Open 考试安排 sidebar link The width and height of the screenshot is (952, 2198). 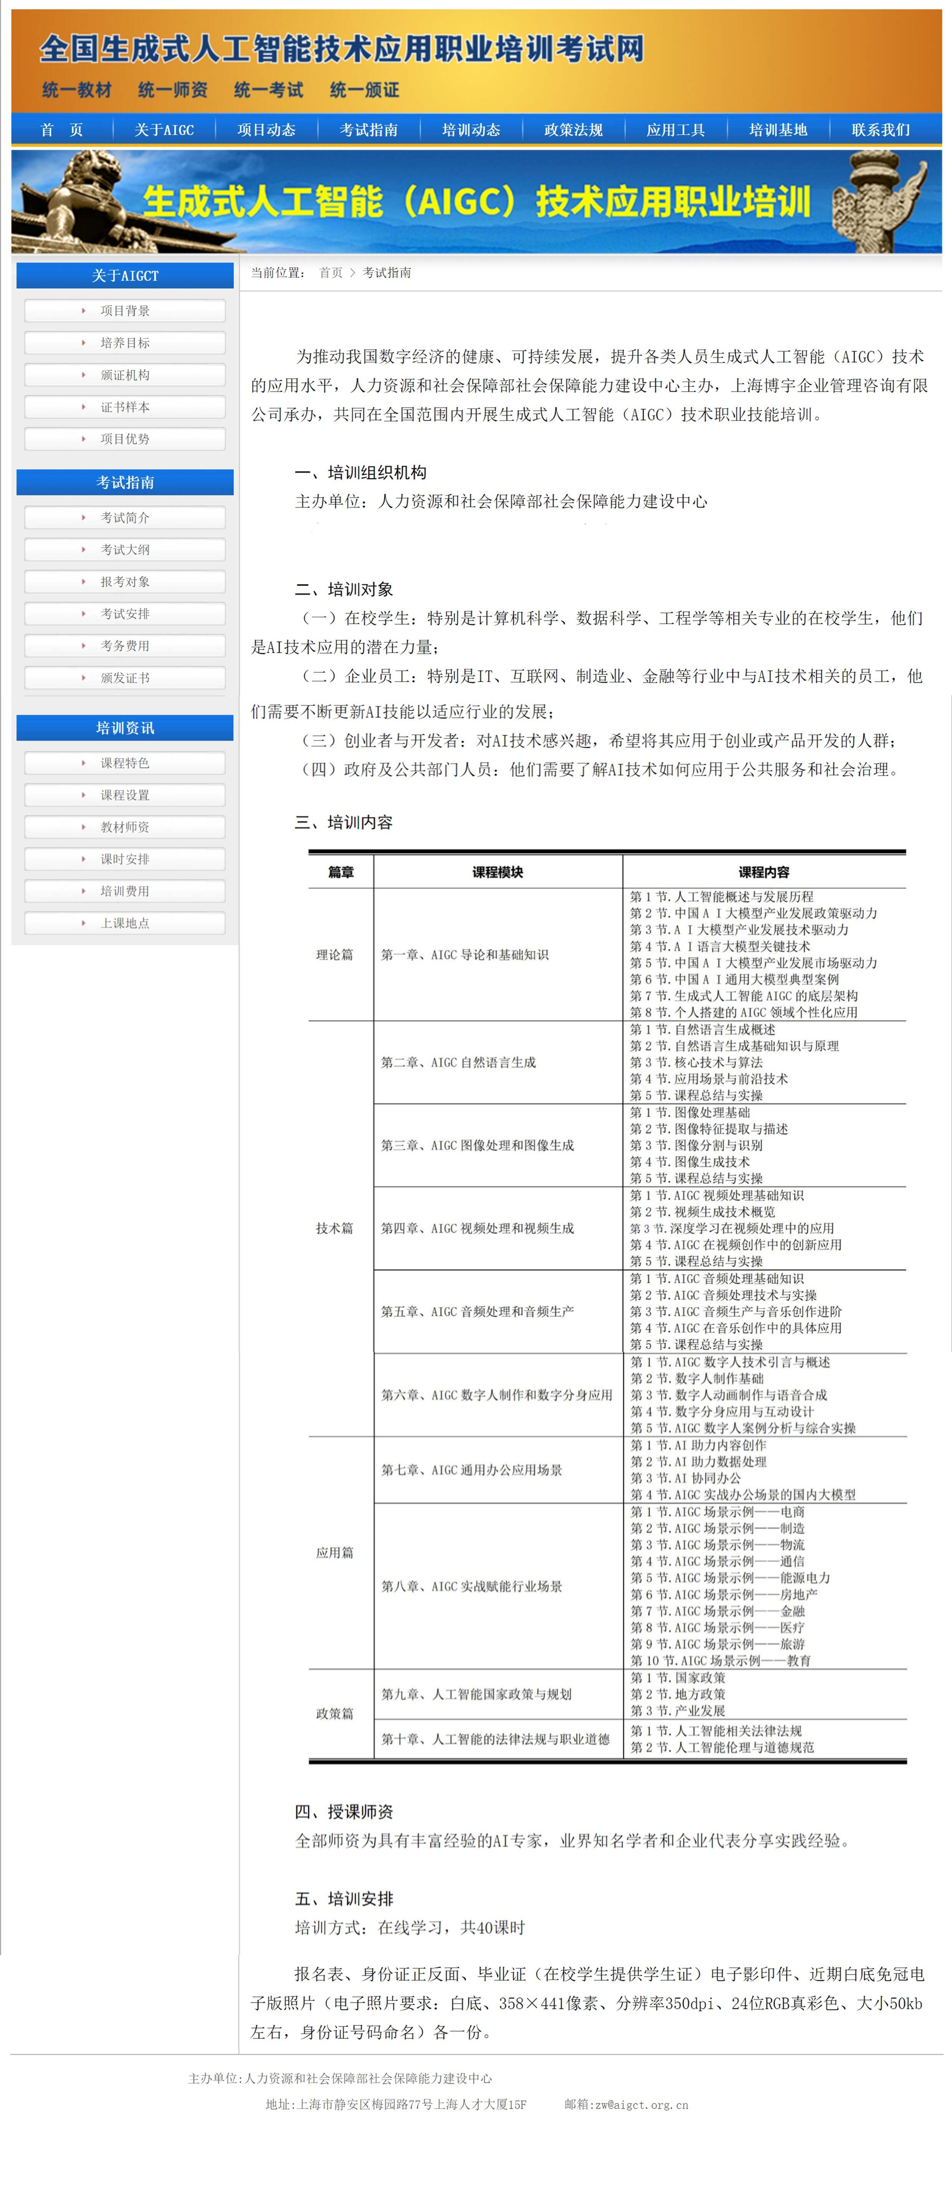tap(125, 614)
